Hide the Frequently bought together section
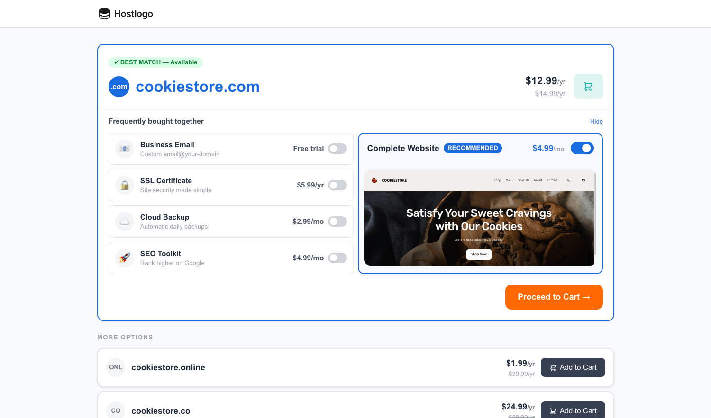The height and width of the screenshot is (418, 711). [596, 121]
